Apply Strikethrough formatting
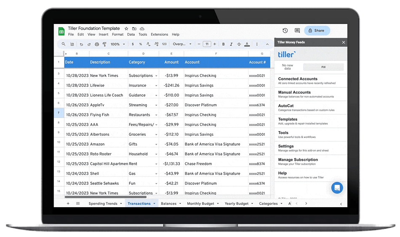 (x=238, y=44)
